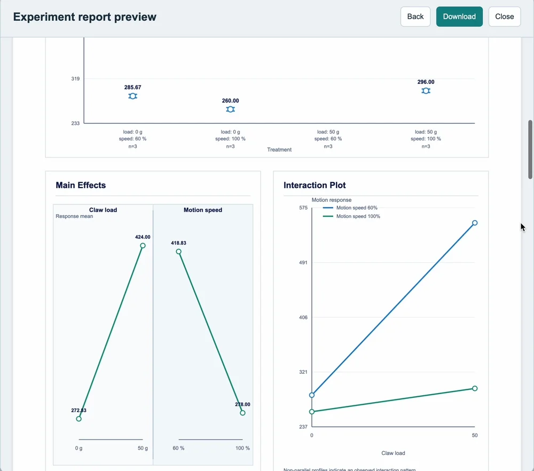Click the blue line point at load 0
The height and width of the screenshot is (471, 534).
312,395
